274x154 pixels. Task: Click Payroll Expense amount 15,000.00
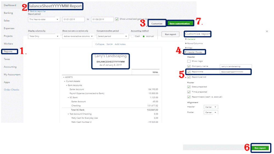(x=153, y=93)
